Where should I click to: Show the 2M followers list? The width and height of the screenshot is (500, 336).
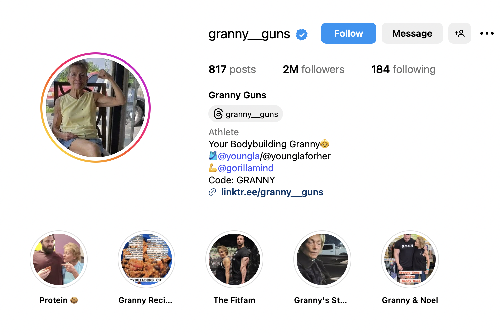(x=313, y=69)
